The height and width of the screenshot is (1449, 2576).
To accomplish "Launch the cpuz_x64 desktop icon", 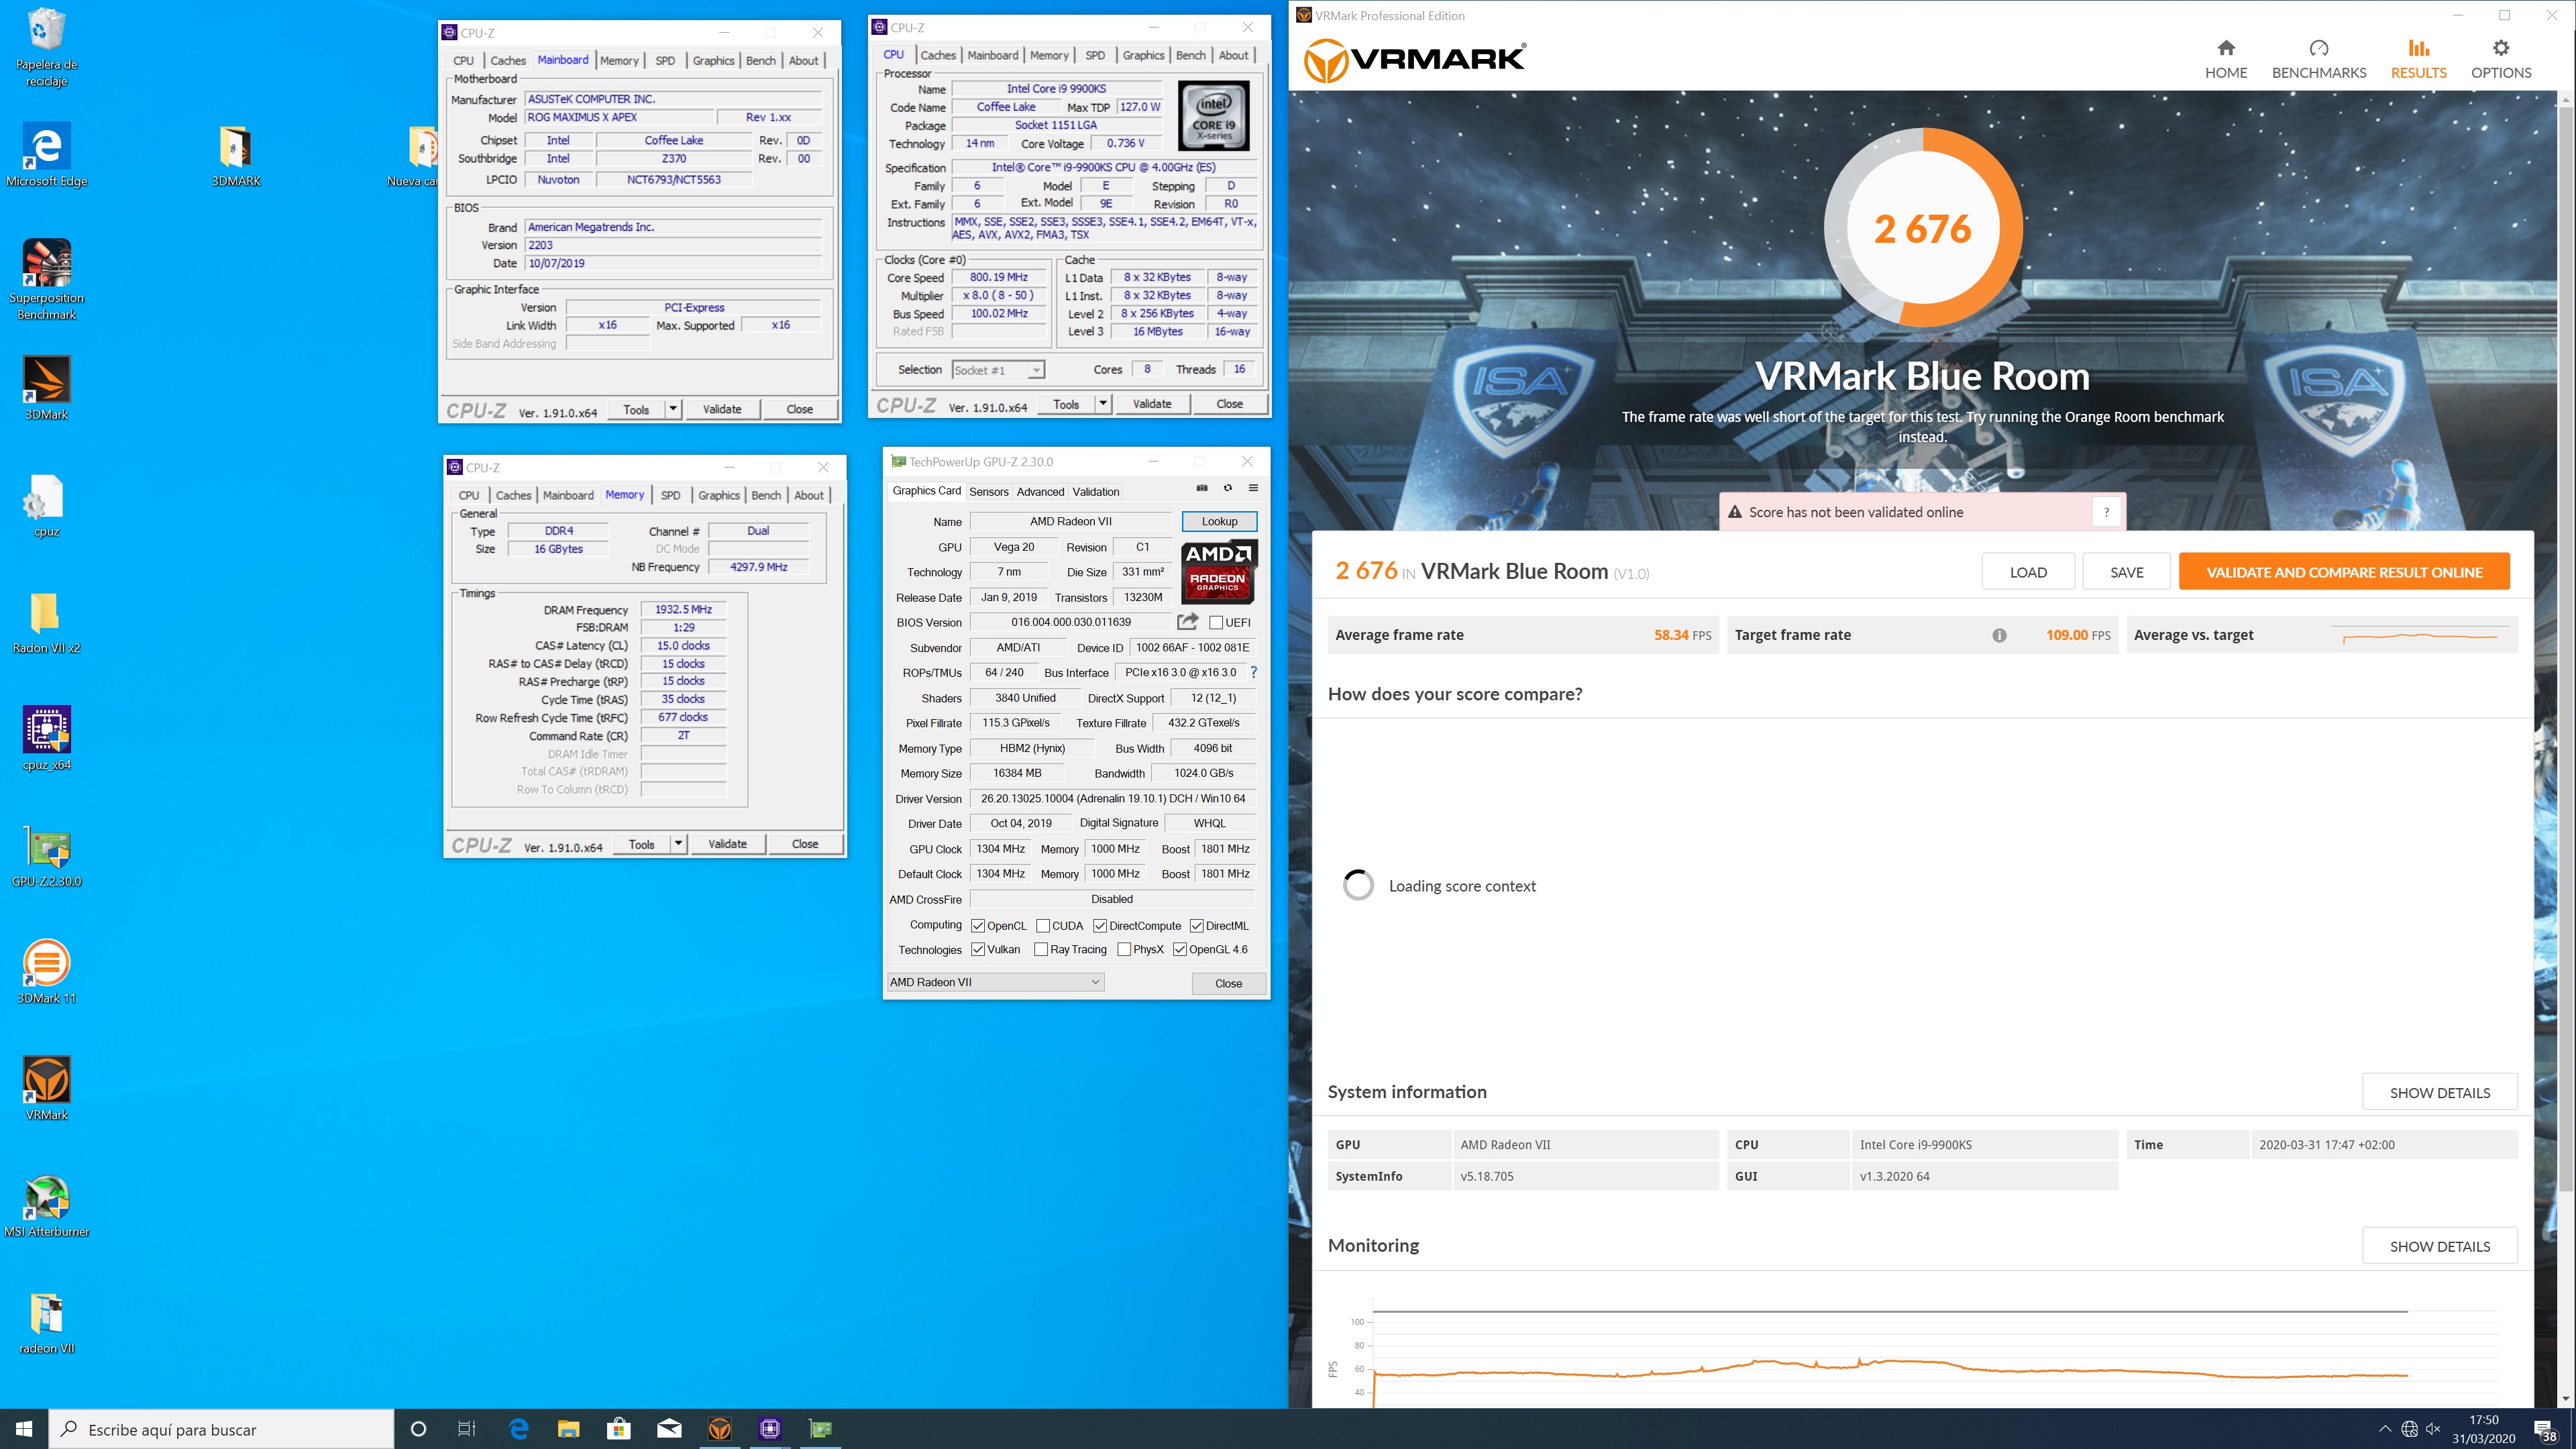I will pos(46,738).
